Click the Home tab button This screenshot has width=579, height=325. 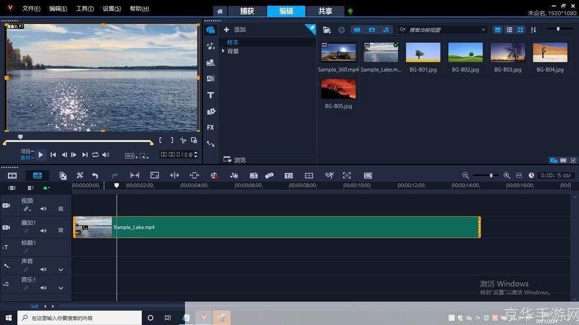pos(219,12)
